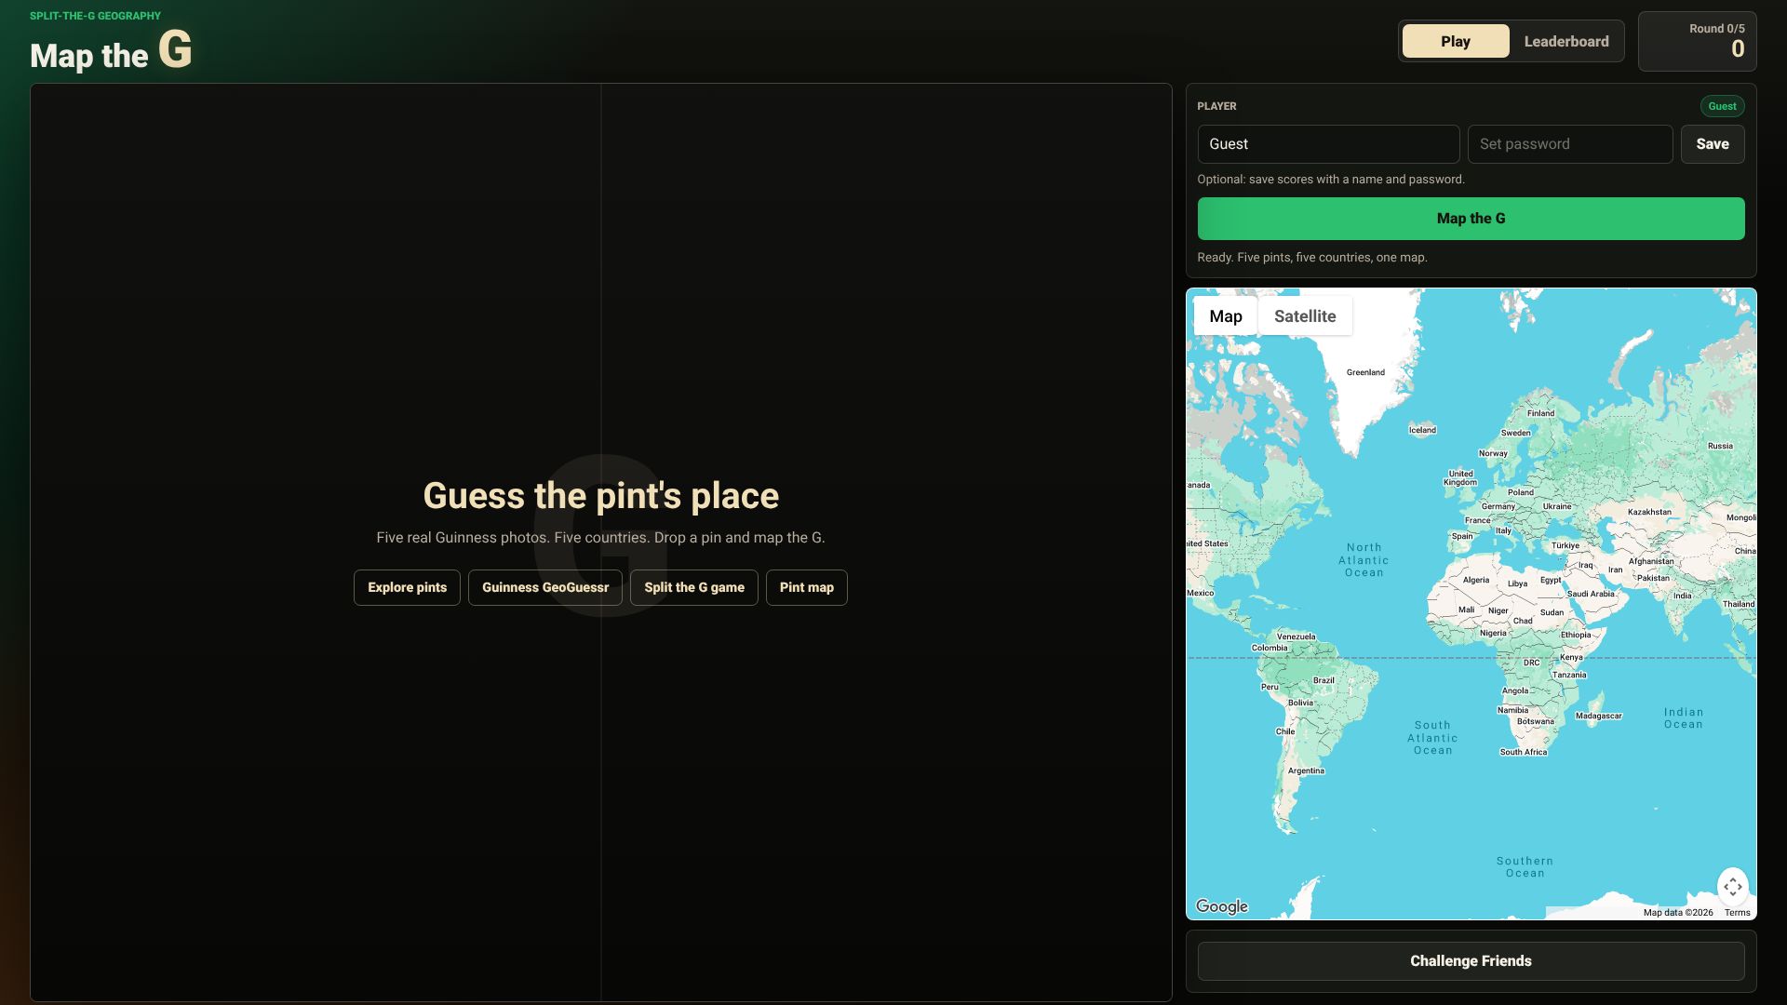Open the Play tab
This screenshot has height=1005, width=1787.
click(x=1456, y=41)
